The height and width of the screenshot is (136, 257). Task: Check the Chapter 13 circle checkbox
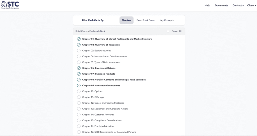coord(79,109)
